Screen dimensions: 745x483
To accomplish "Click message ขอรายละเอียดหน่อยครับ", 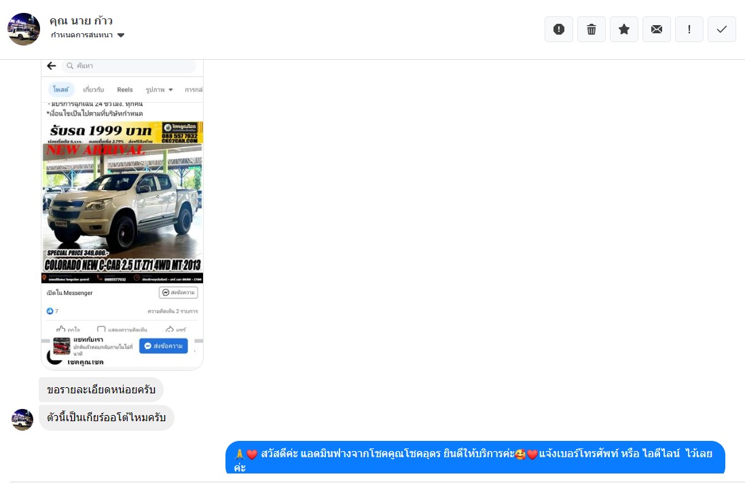I will (101, 390).
